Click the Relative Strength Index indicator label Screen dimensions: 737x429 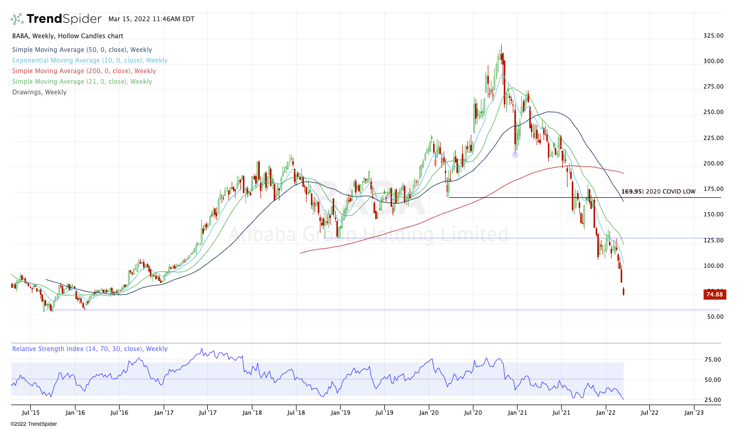tap(90, 349)
